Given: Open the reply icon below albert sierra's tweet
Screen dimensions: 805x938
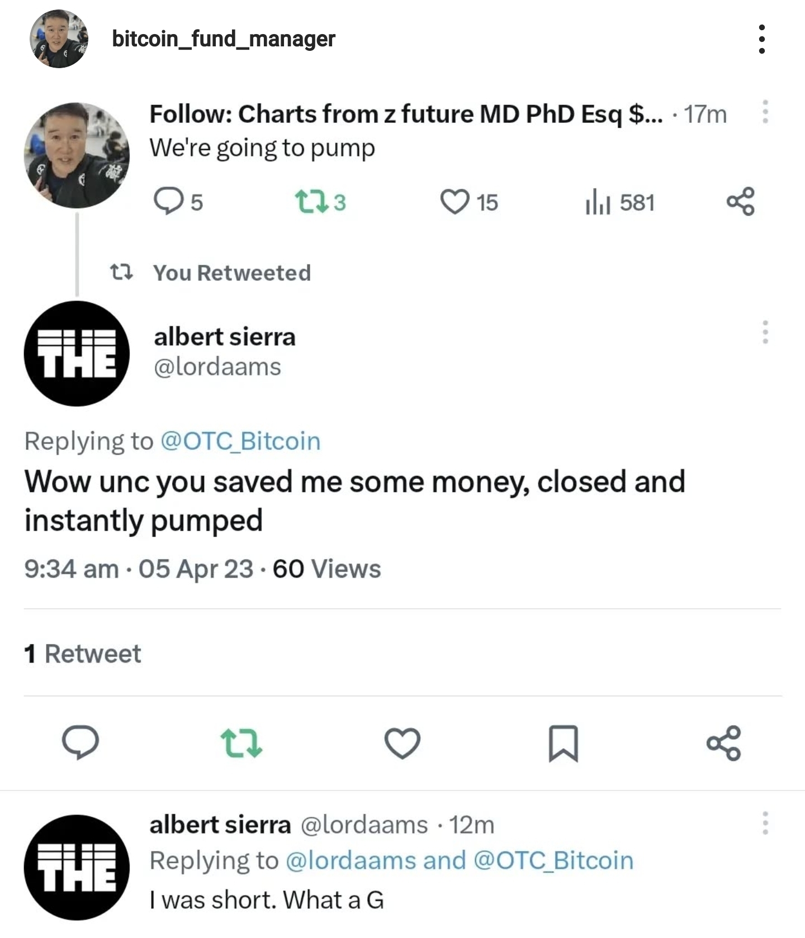Looking at the screenshot, I should point(82,741).
